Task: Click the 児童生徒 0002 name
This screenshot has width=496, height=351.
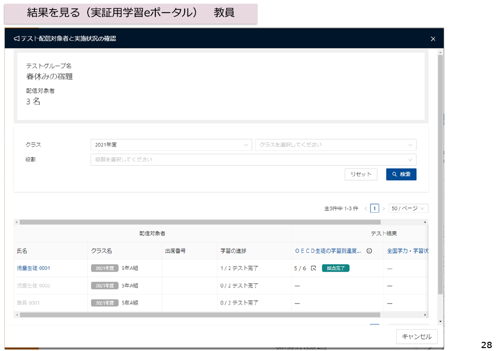Action: pyautogui.click(x=33, y=286)
